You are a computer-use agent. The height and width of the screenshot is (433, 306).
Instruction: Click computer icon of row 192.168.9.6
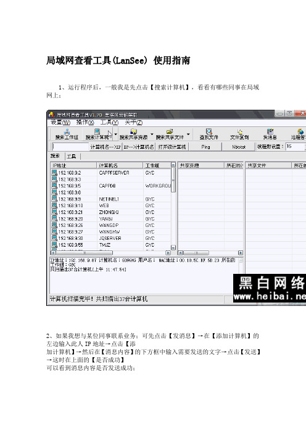[54, 192]
